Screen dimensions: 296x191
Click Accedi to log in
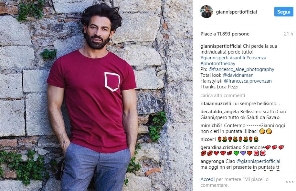click(207, 179)
